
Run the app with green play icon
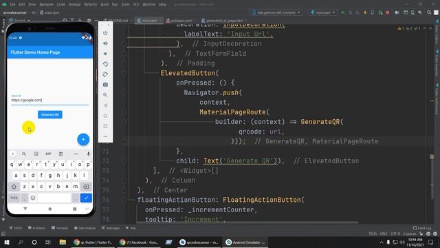(343, 12)
